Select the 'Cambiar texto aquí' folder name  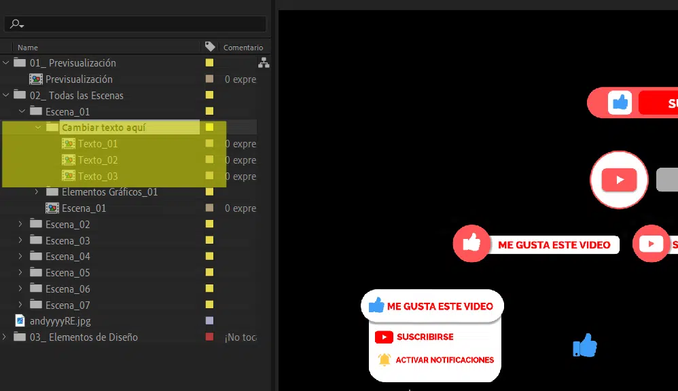[104, 128]
